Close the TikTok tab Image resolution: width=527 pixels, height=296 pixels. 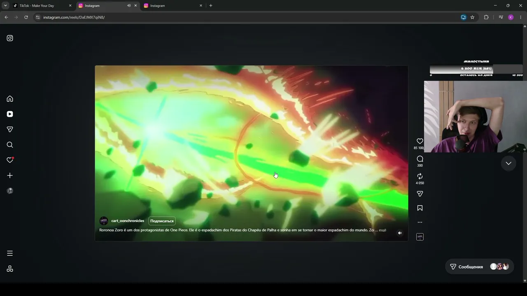click(70, 6)
